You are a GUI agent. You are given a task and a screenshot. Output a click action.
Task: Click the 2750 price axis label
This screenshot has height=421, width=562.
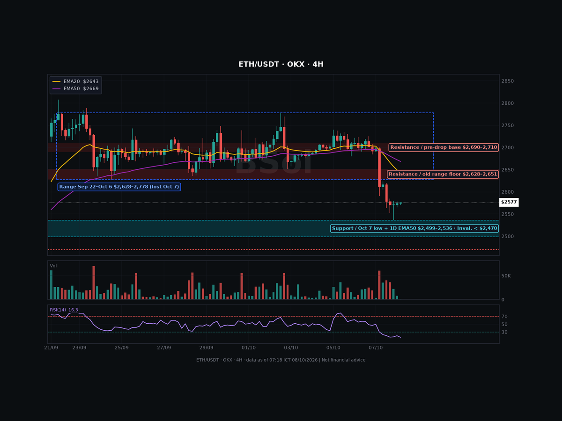point(508,126)
